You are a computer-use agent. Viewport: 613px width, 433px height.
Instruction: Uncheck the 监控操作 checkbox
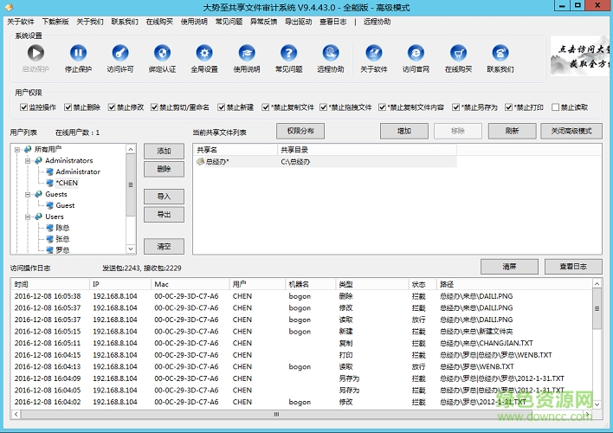pos(24,108)
